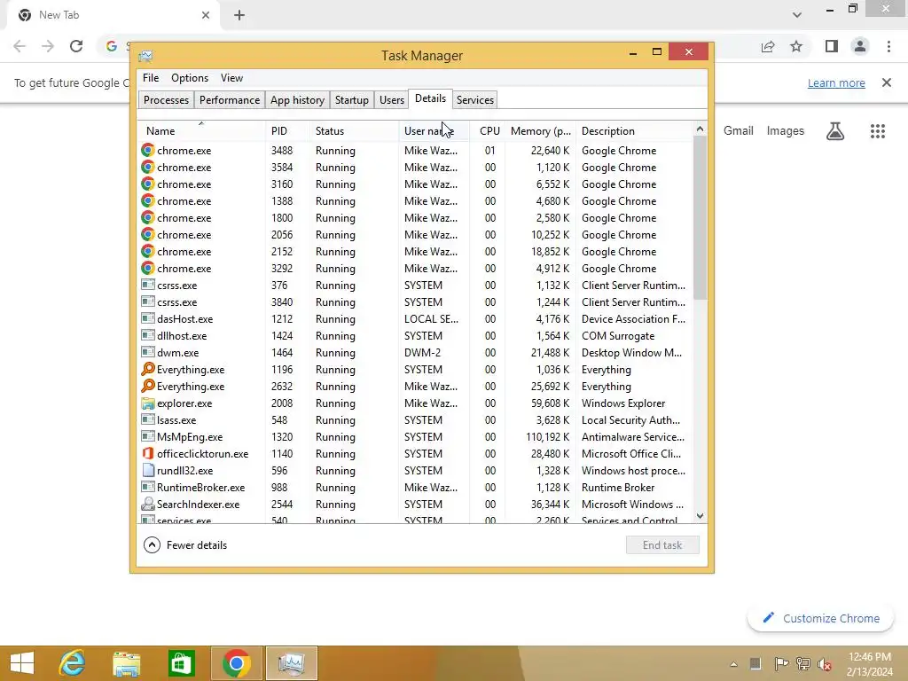
Task: Select Everything.exe icon with PID 2632
Action: point(148,387)
